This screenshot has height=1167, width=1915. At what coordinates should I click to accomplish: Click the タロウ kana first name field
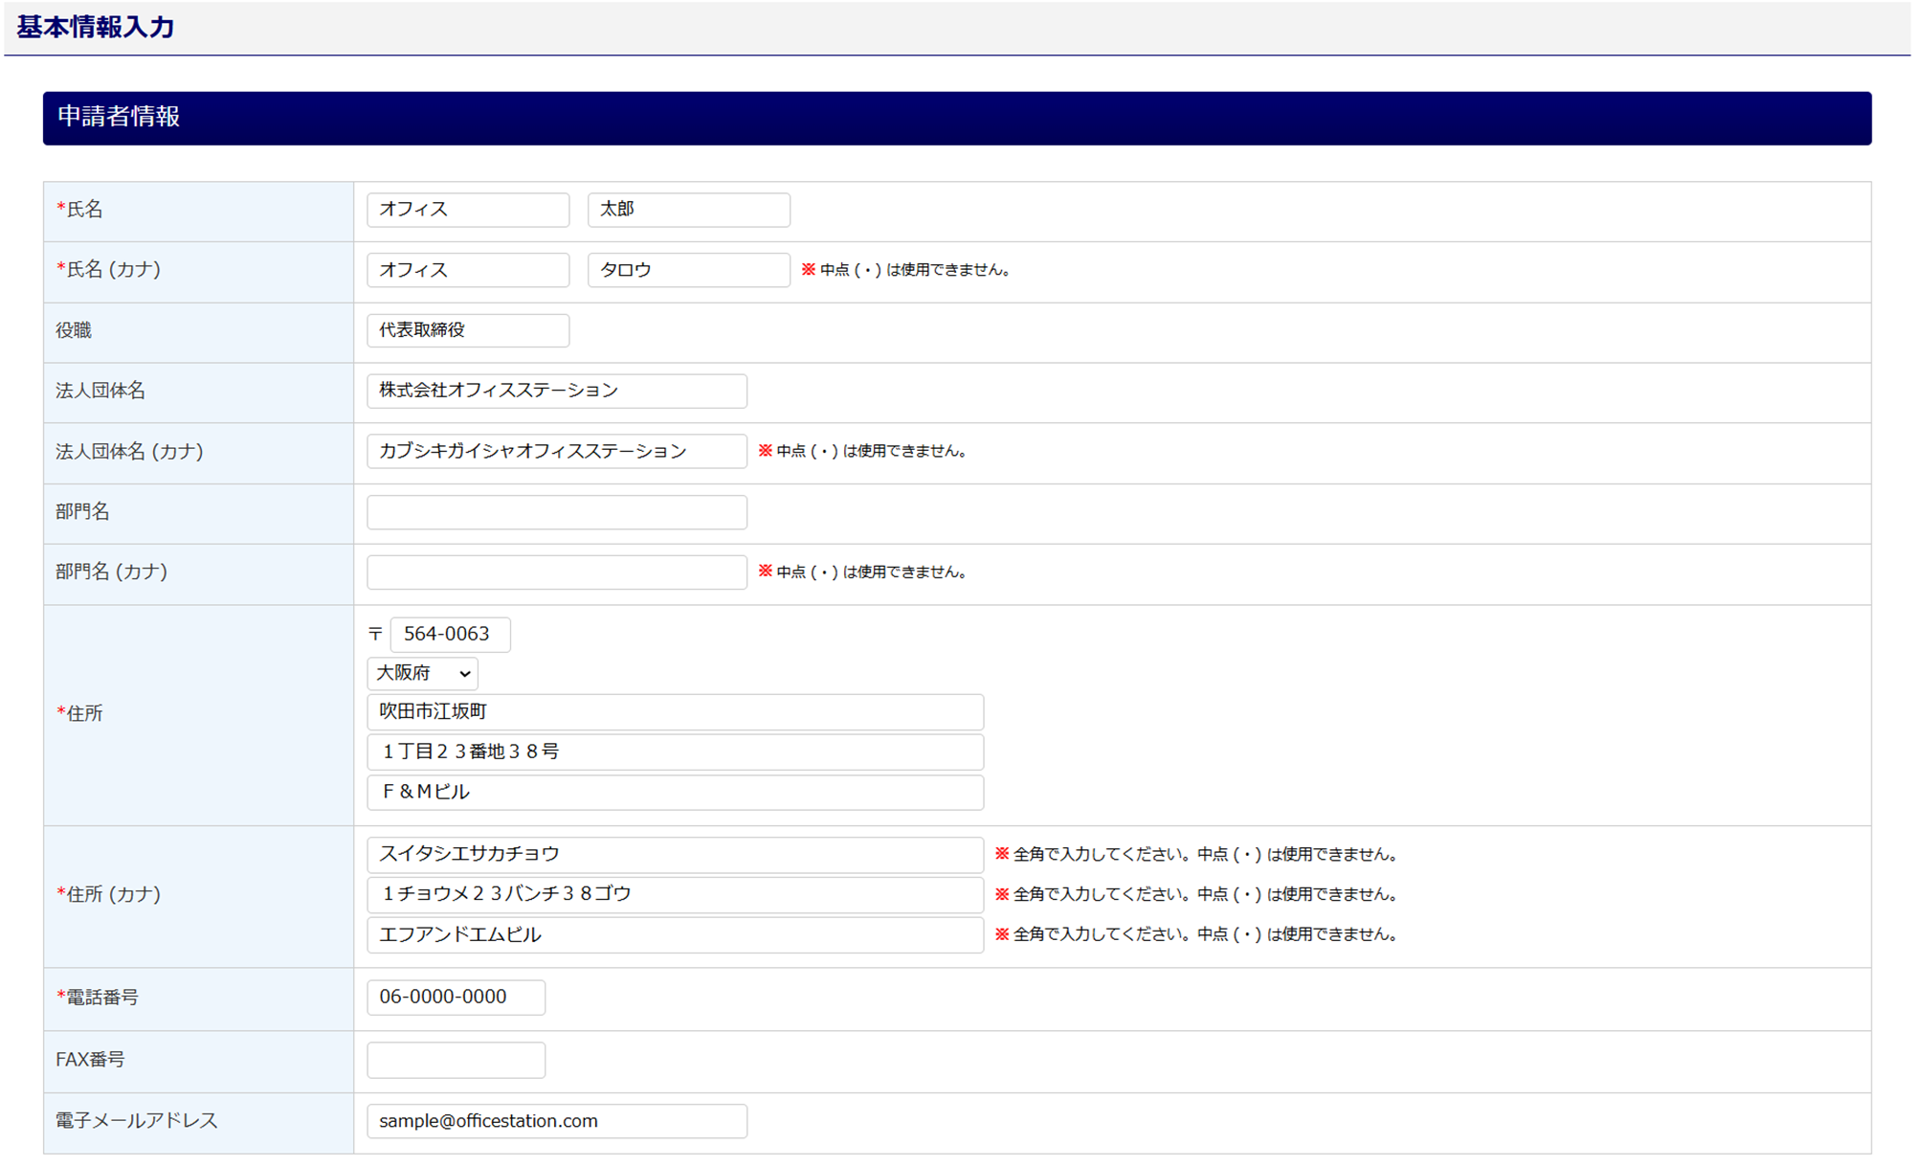(688, 270)
